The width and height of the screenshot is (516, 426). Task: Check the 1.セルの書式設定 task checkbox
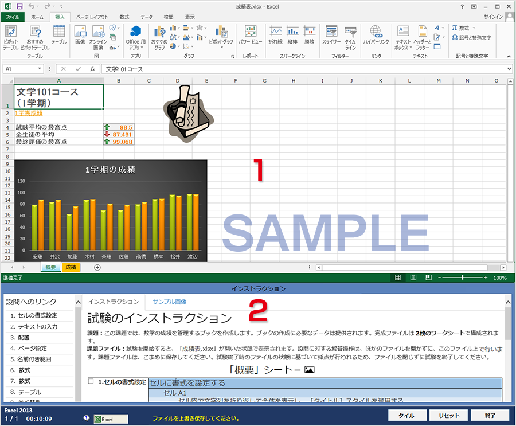pyautogui.click(x=91, y=381)
